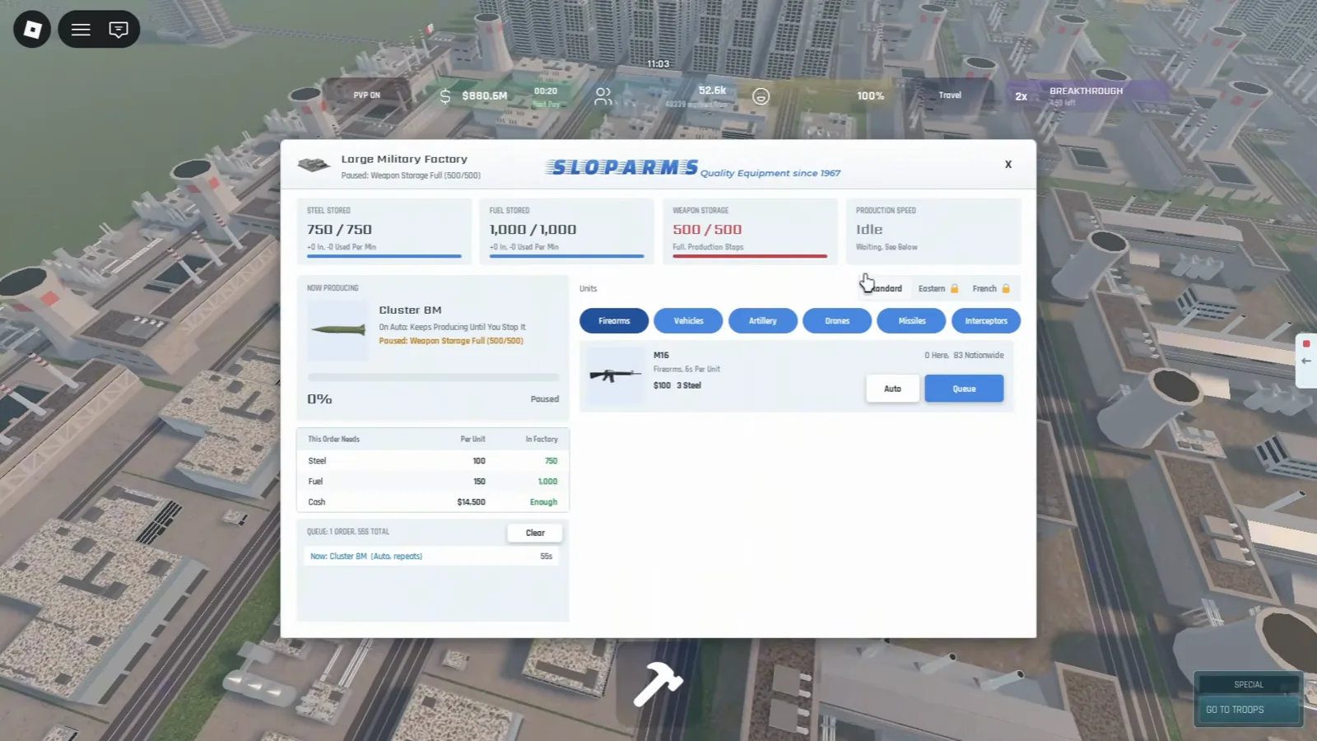Image resolution: width=1317 pixels, height=741 pixels.
Task: Click the SLOPARMS logo
Action: pos(621,168)
